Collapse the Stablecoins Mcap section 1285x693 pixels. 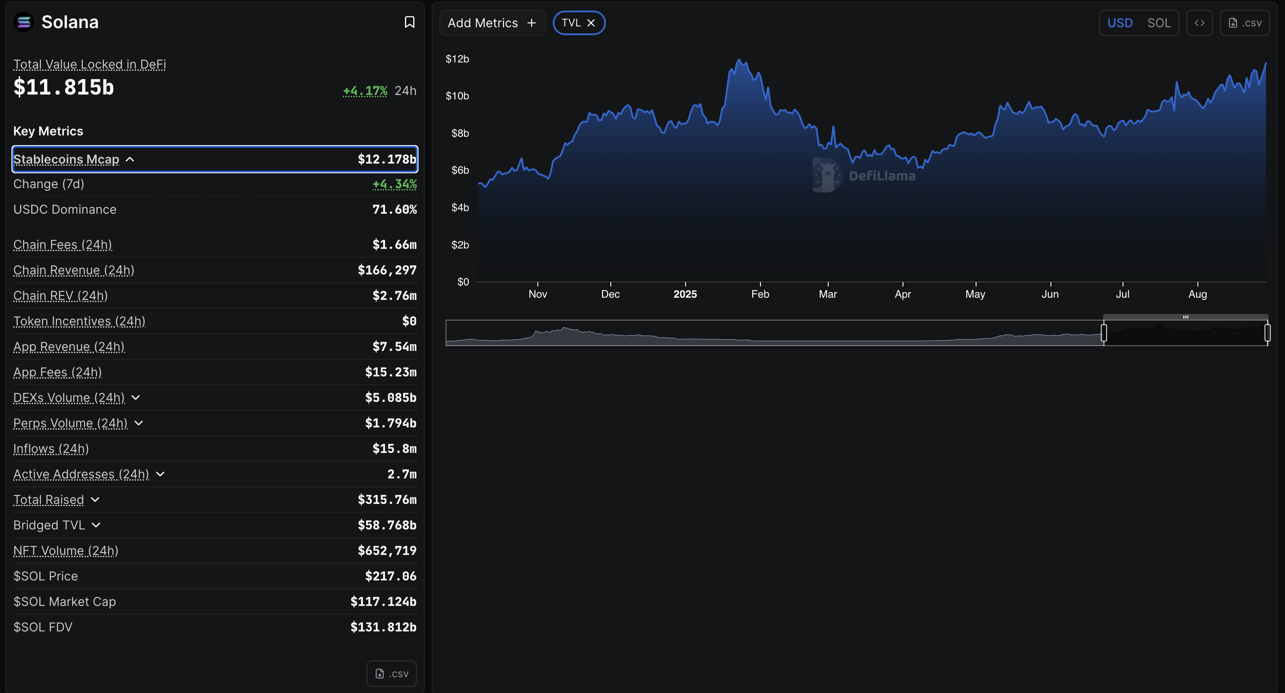coord(130,160)
